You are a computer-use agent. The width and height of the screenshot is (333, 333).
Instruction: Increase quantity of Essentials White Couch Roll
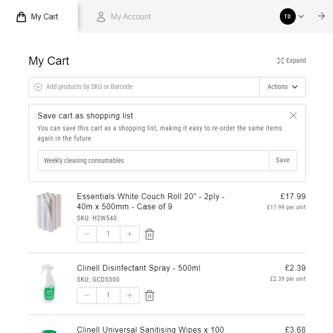pyautogui.click(x=130, y=234)
